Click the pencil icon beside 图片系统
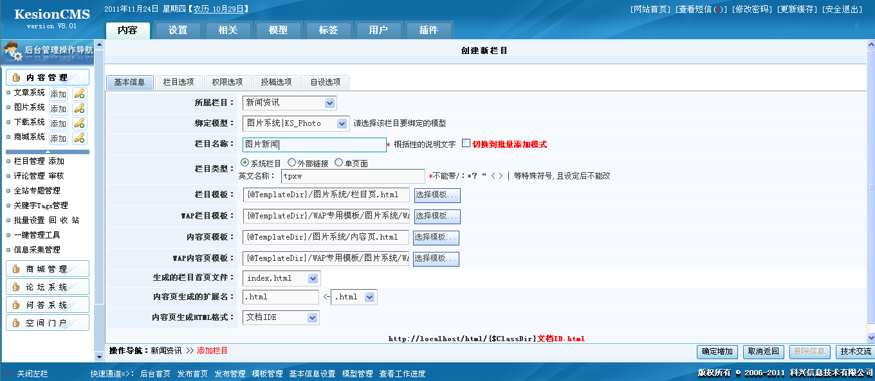This screenshot has width=875, height=381. click(x=79, y=109)
